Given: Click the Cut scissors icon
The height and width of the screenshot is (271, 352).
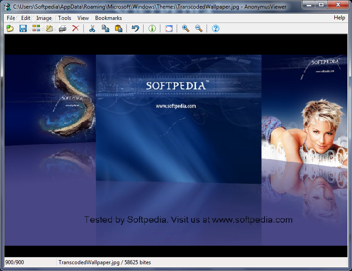Looking at the screenshot, I should (x=92, y=28).
